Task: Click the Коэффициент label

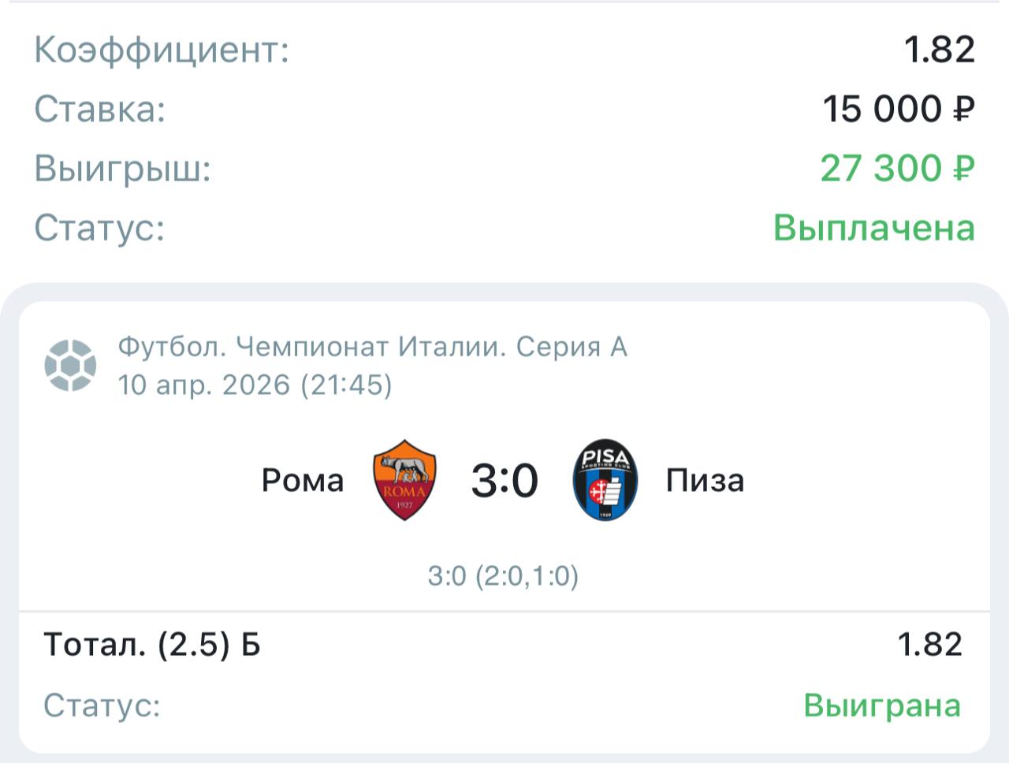Action: click(162, 50)
